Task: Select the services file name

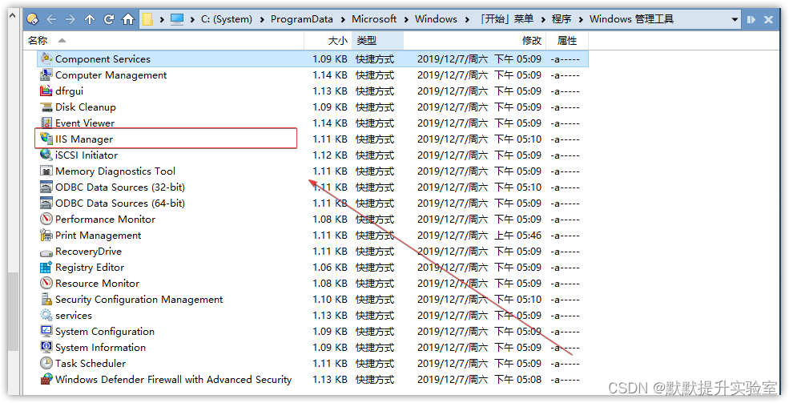Action: (x=74, y=316)
